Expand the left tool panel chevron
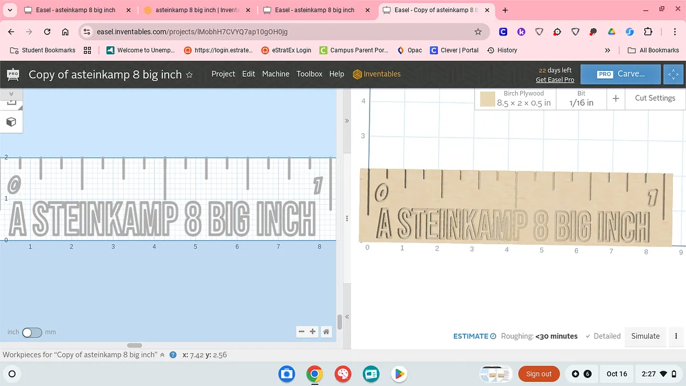This screenshot has width=686, height=386. point(11,93)
